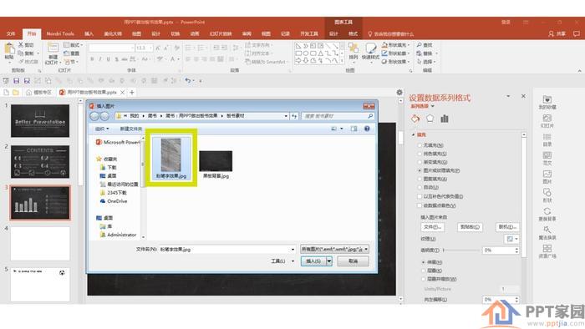Switch to the Nordri Tools tab
Screen dimensions: 585x329
click(x=60, y=33)
